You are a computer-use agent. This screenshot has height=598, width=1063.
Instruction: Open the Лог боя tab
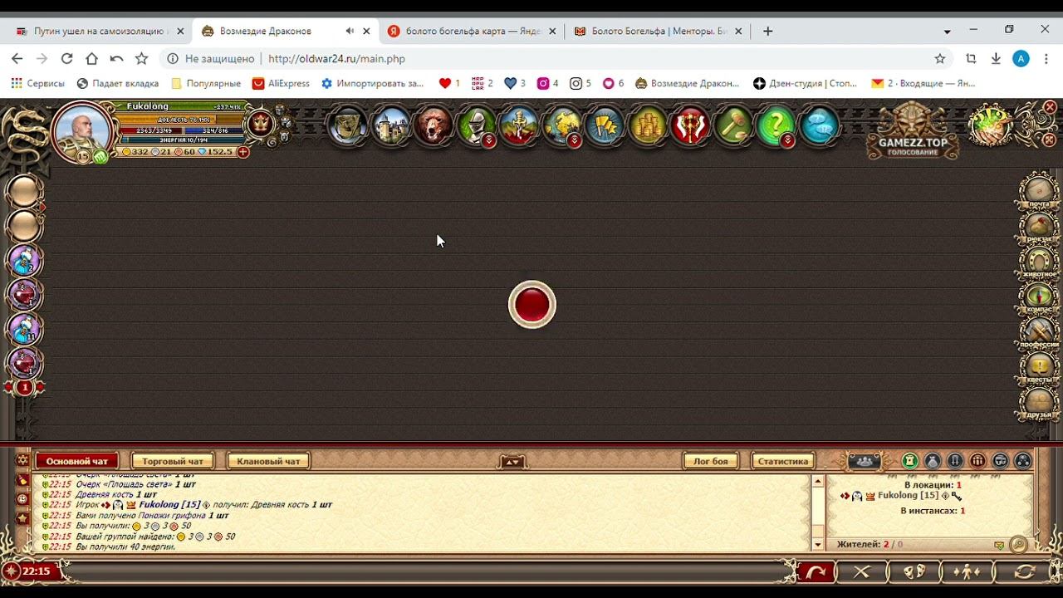click(711, 461)
